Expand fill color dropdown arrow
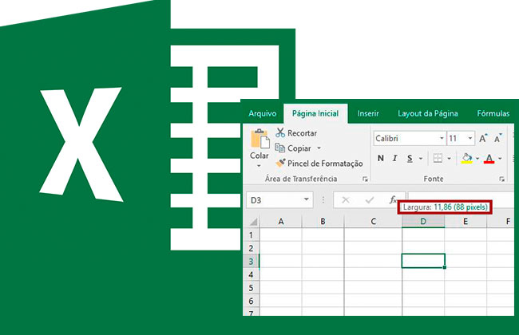519x335 pixels. (477, 159)
